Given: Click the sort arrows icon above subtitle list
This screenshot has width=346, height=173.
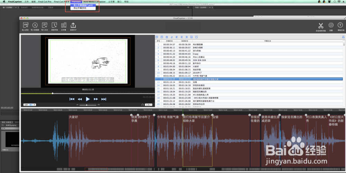Looking at the screenshot, I should [172, 37].
